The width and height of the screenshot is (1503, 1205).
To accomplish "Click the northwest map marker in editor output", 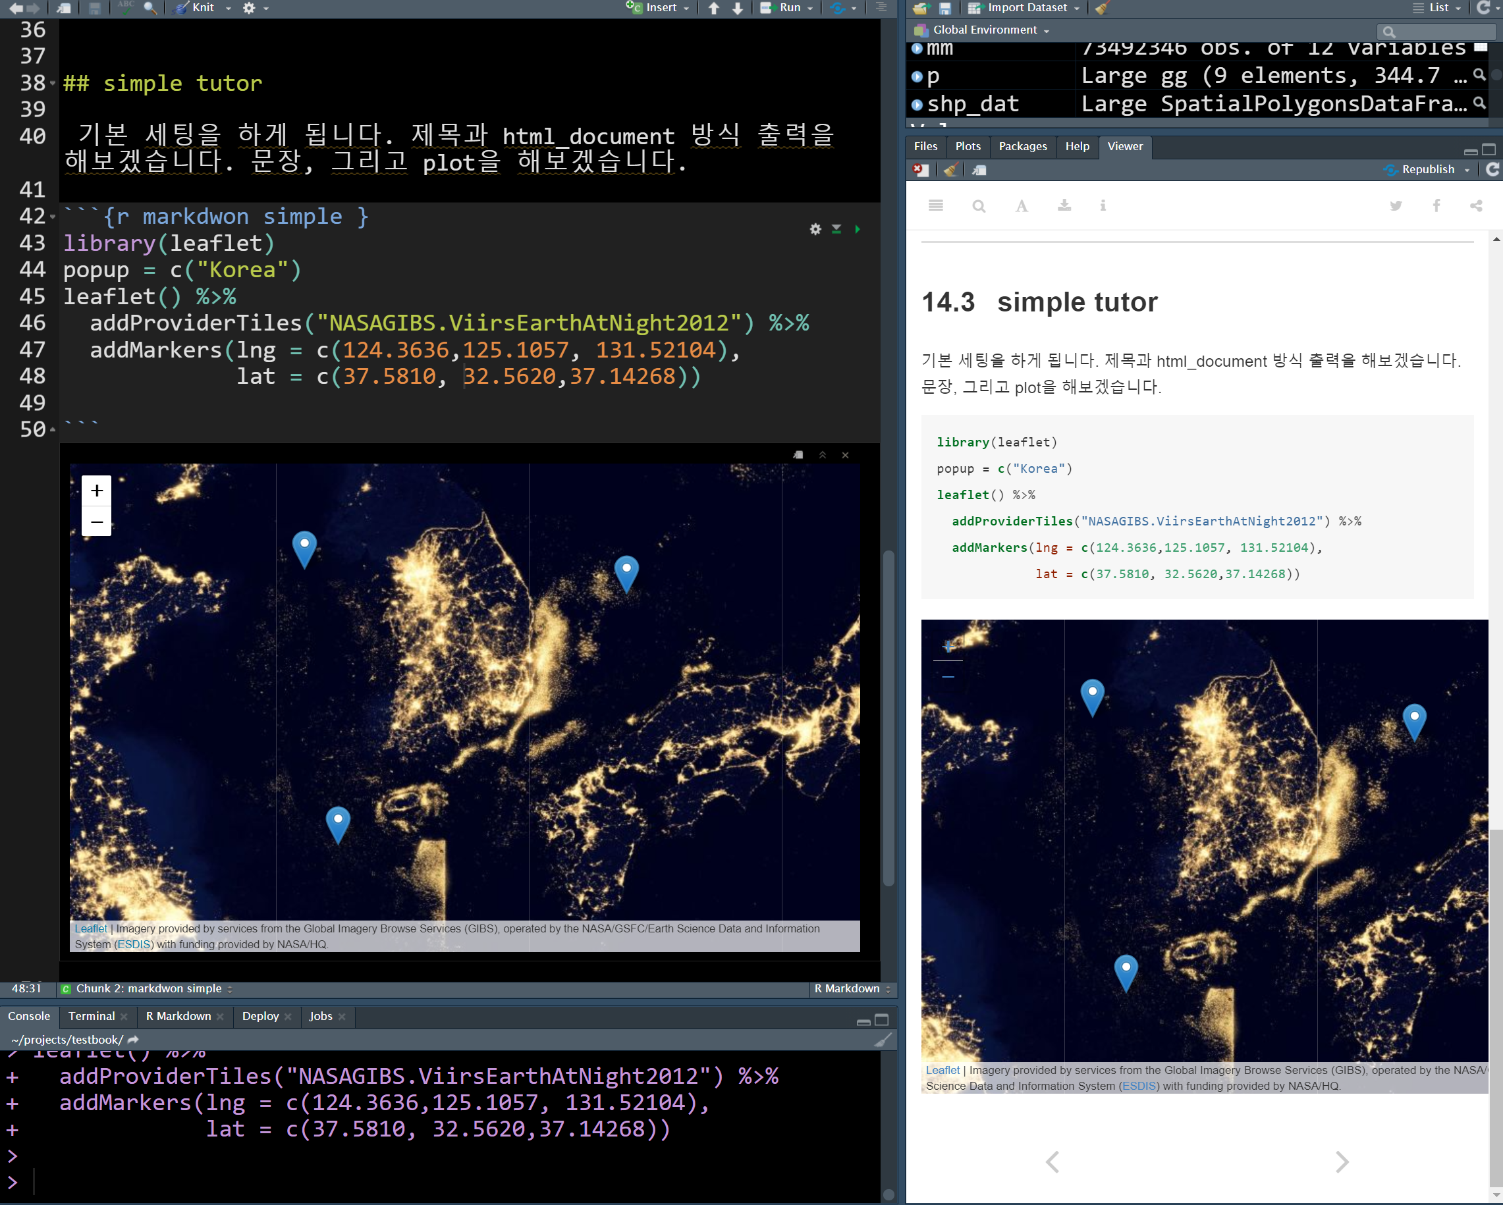I will [x=305, y=549].
